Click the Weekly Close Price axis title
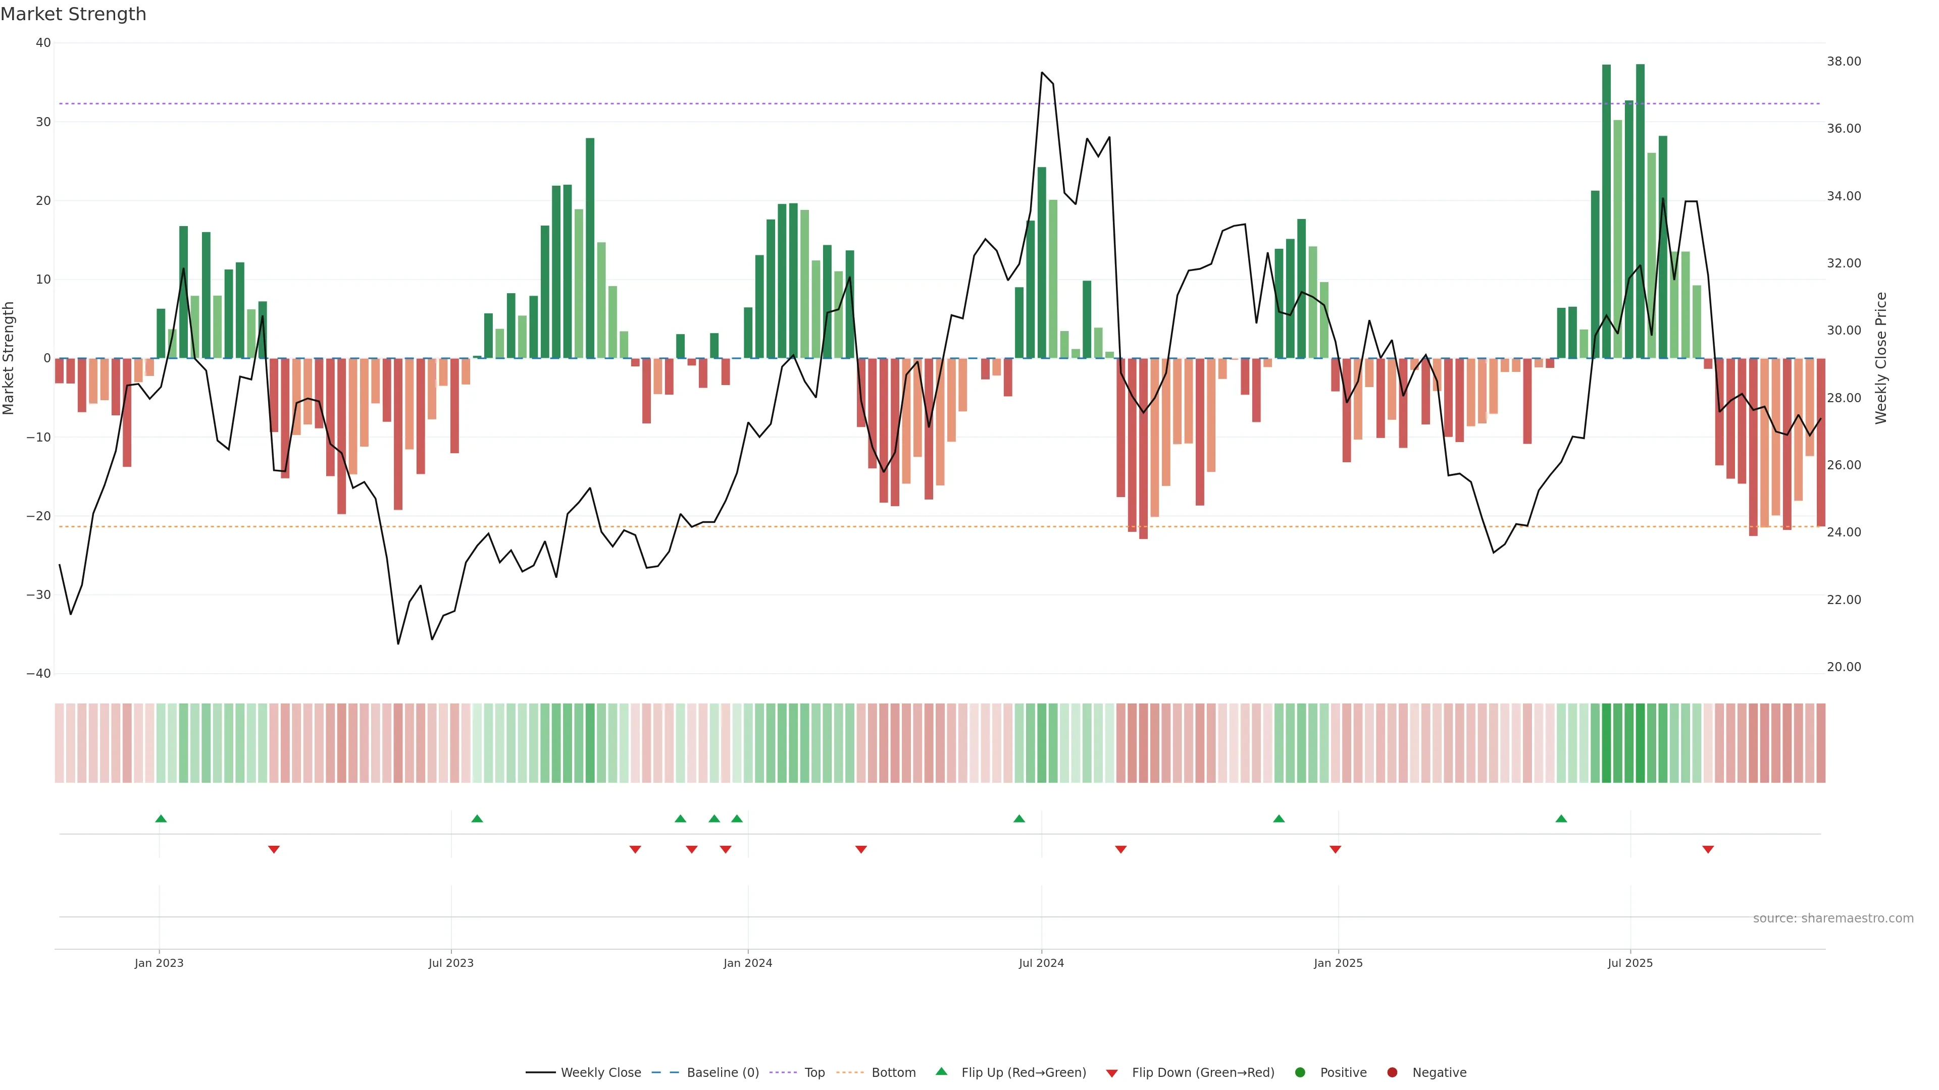The width and height of the screenshot is (1939, 1090). (x=1881, y=358)
